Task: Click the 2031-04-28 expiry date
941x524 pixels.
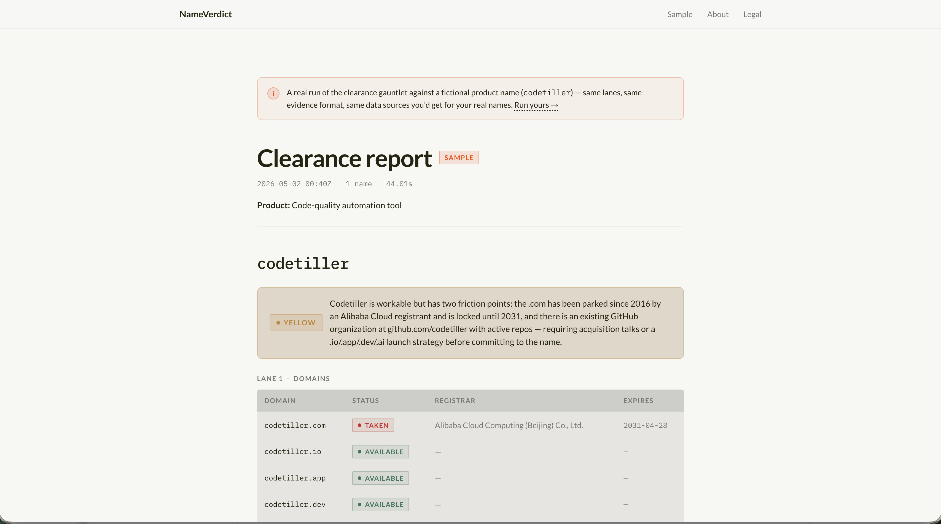Action: [645, 425]
